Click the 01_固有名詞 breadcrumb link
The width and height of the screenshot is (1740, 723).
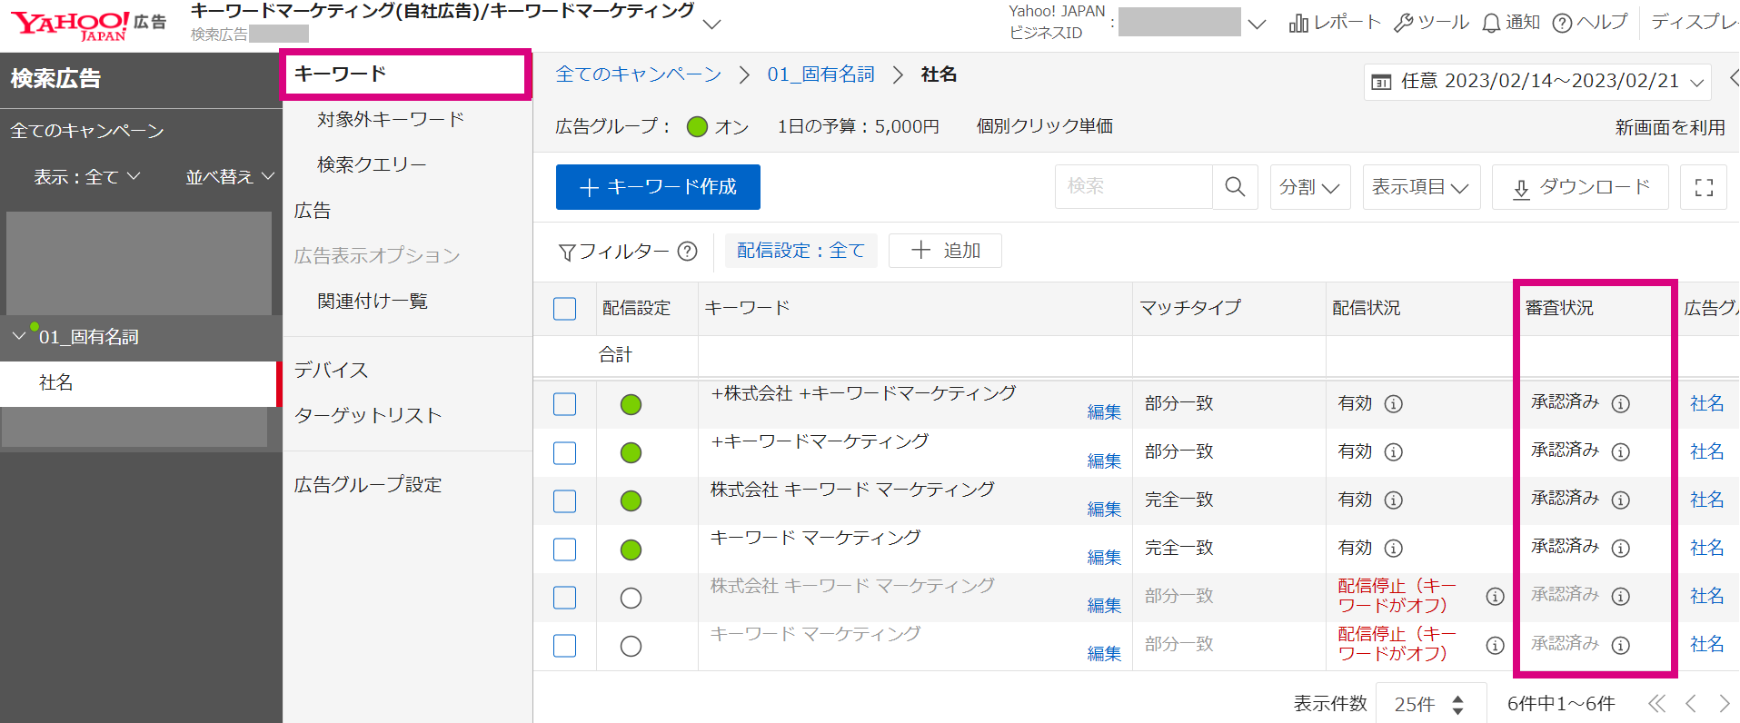(820, 74)
